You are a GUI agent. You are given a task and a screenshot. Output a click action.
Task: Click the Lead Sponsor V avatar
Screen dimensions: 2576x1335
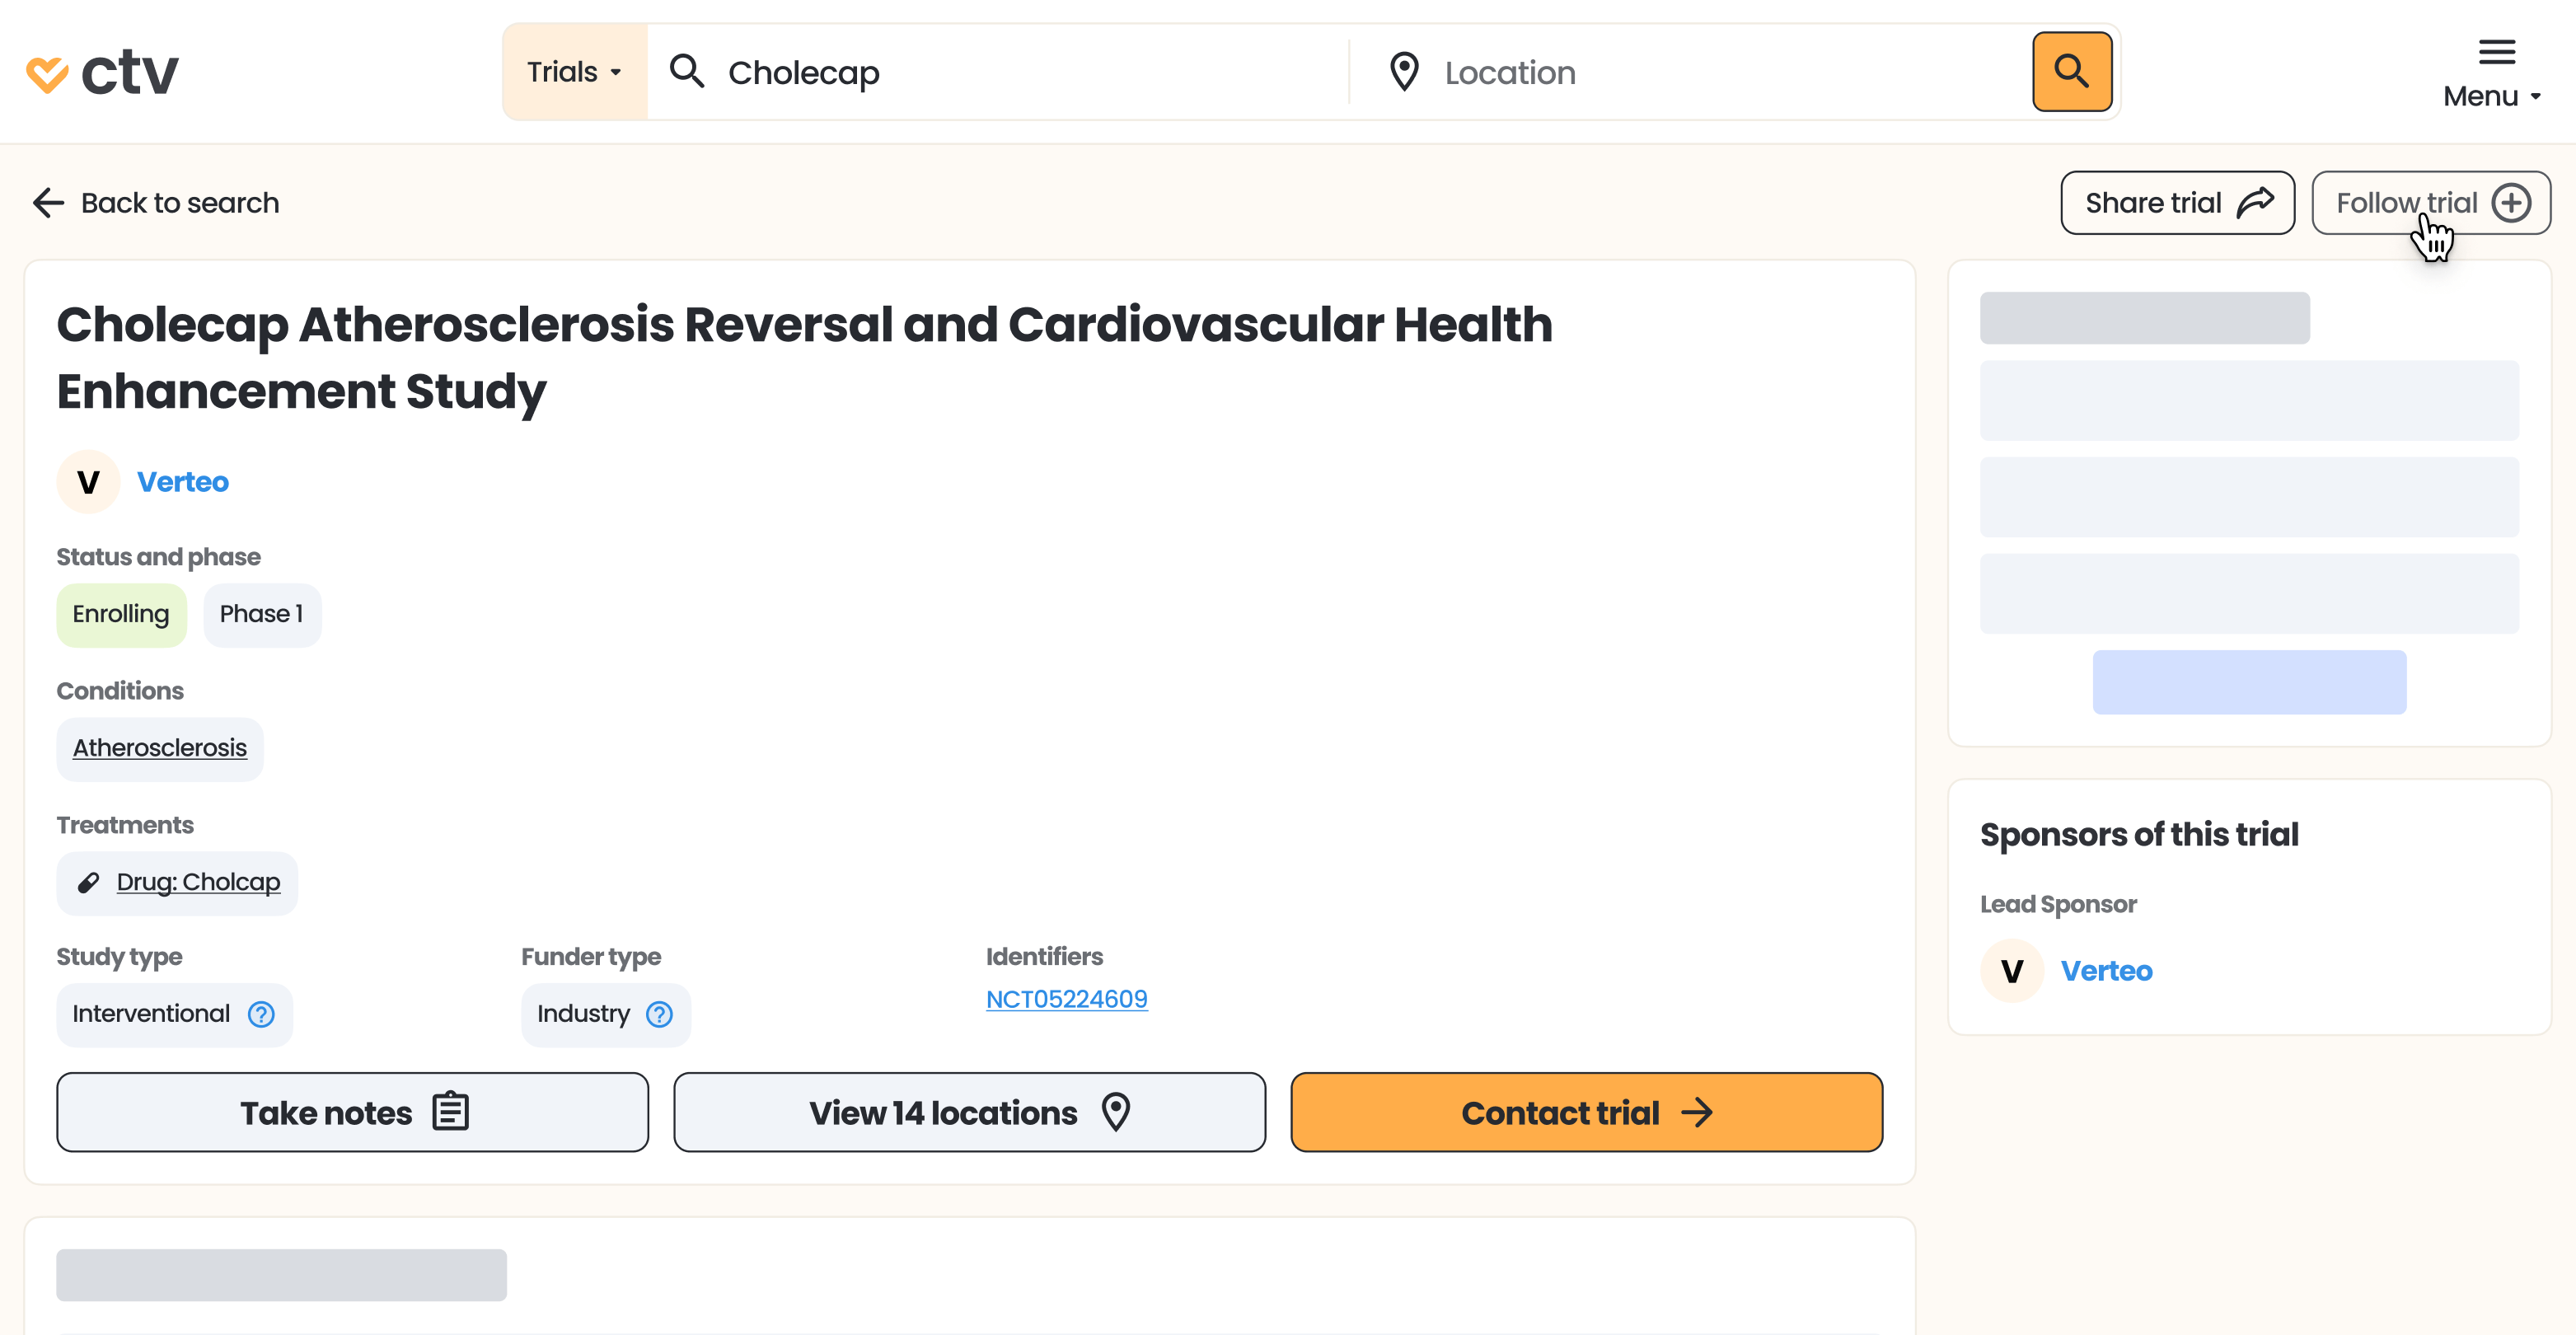pyautogui.click(x=2011, y=971)
